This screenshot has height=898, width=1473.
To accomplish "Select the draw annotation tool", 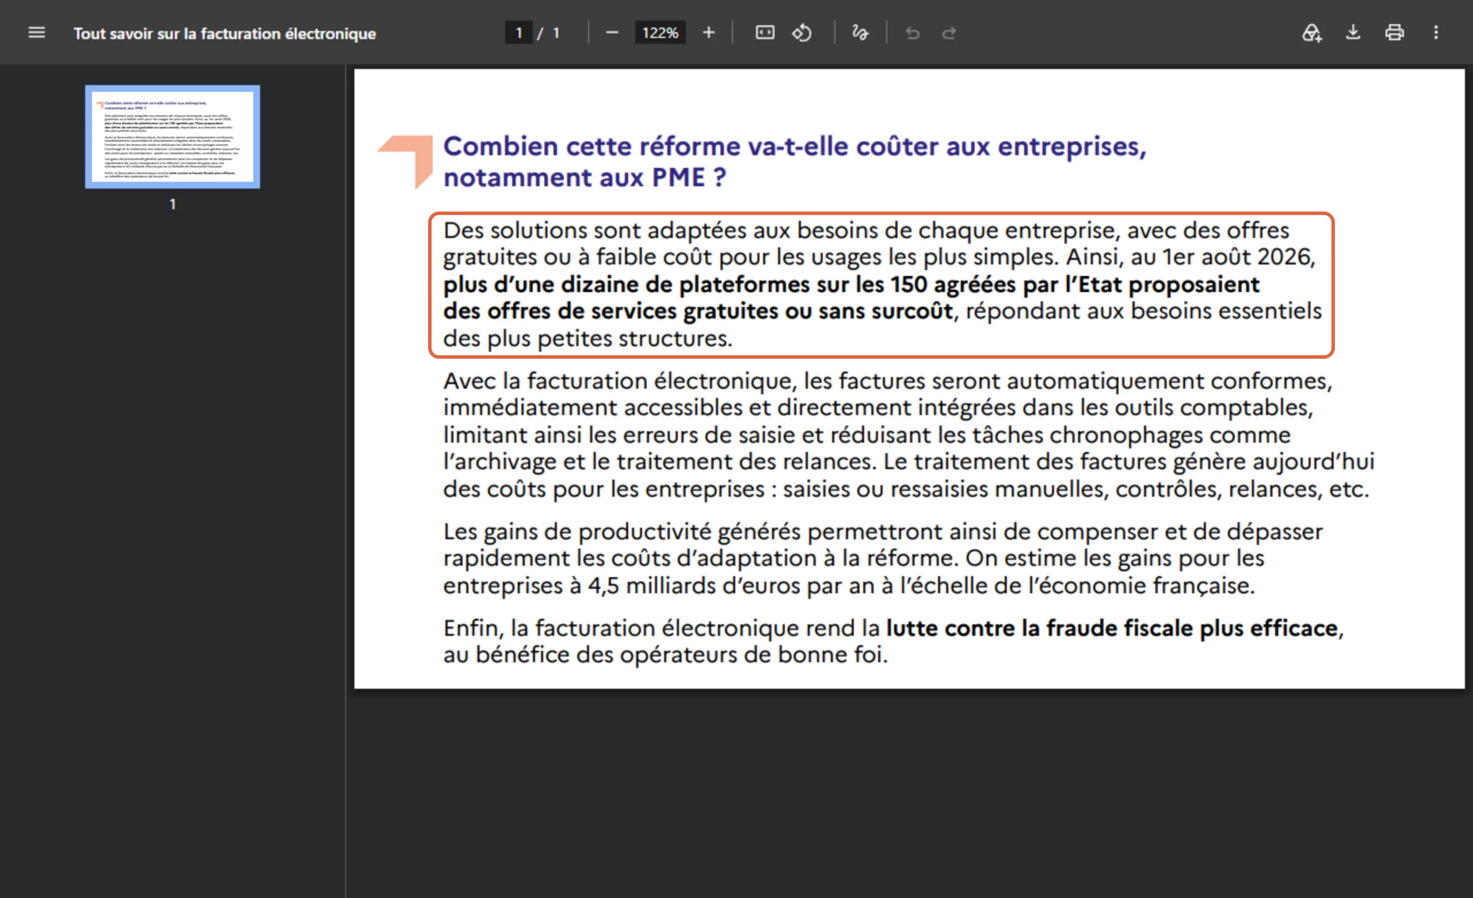I will [x=860, y=32].
